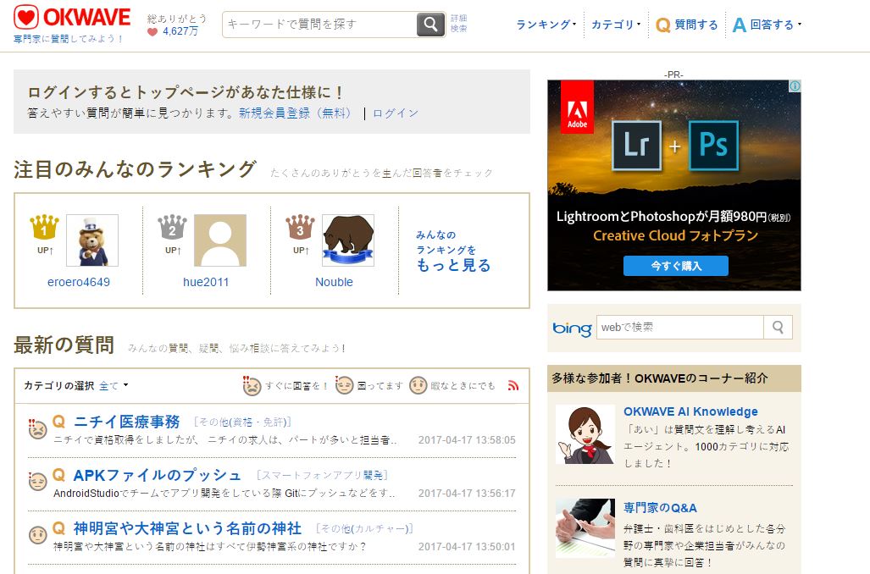Click the Bing webで検索 input field
This screenshot has width=870, height=574.
tap(680, 327)
